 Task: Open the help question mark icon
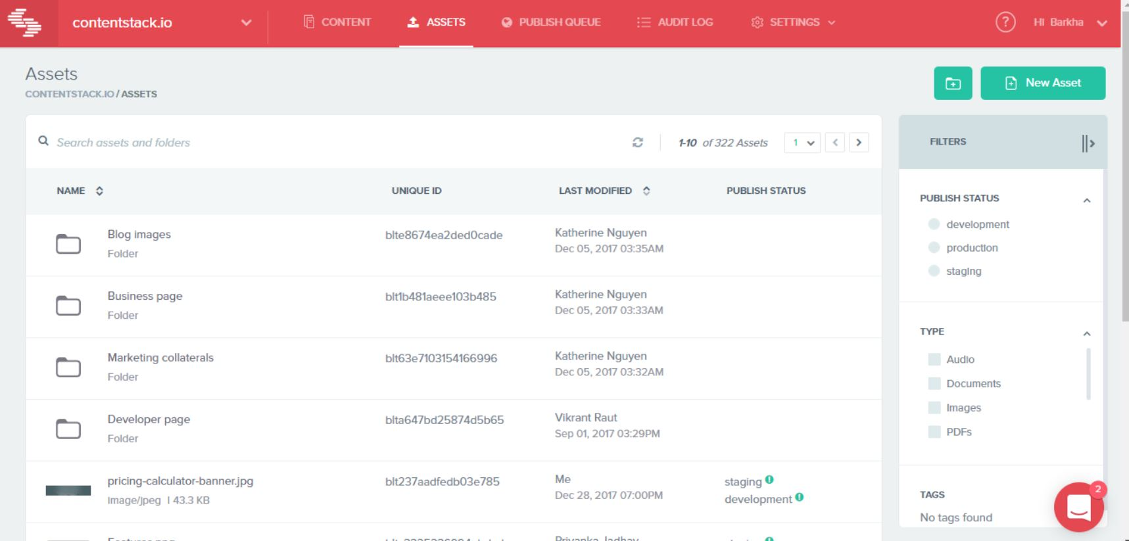1005,22
